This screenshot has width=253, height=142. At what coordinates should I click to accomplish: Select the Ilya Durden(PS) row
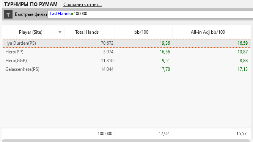point(127,43)
